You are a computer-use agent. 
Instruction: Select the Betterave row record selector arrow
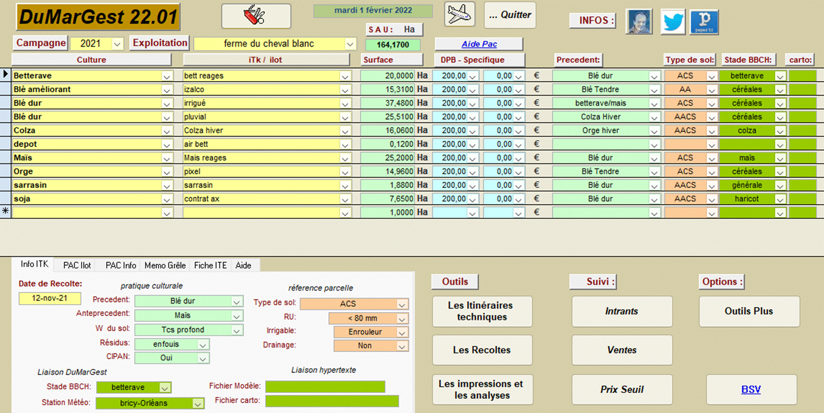(x=5, y=74)
